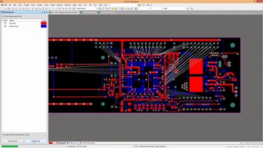Open the (Not Saved) view configuration dropdown
This screenshot has width=263, height=148.
click(x=87, y=8)
